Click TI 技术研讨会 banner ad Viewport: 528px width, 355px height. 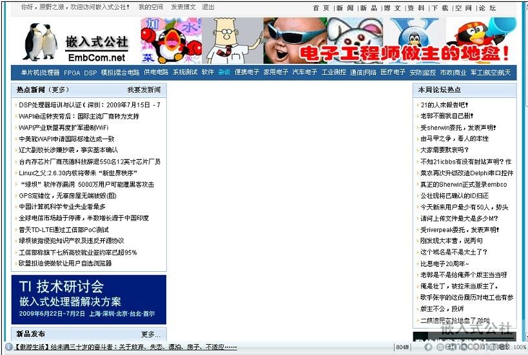pos(89,300)
